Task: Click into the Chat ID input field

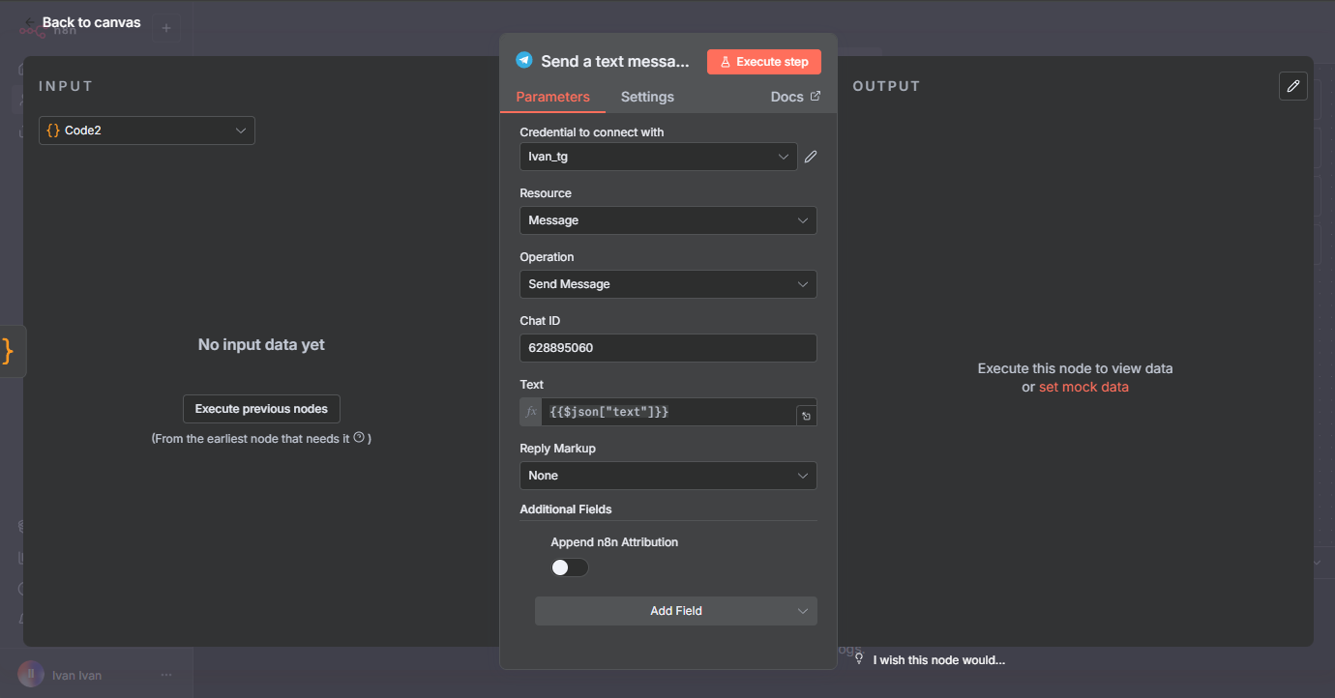Action: 667,348
